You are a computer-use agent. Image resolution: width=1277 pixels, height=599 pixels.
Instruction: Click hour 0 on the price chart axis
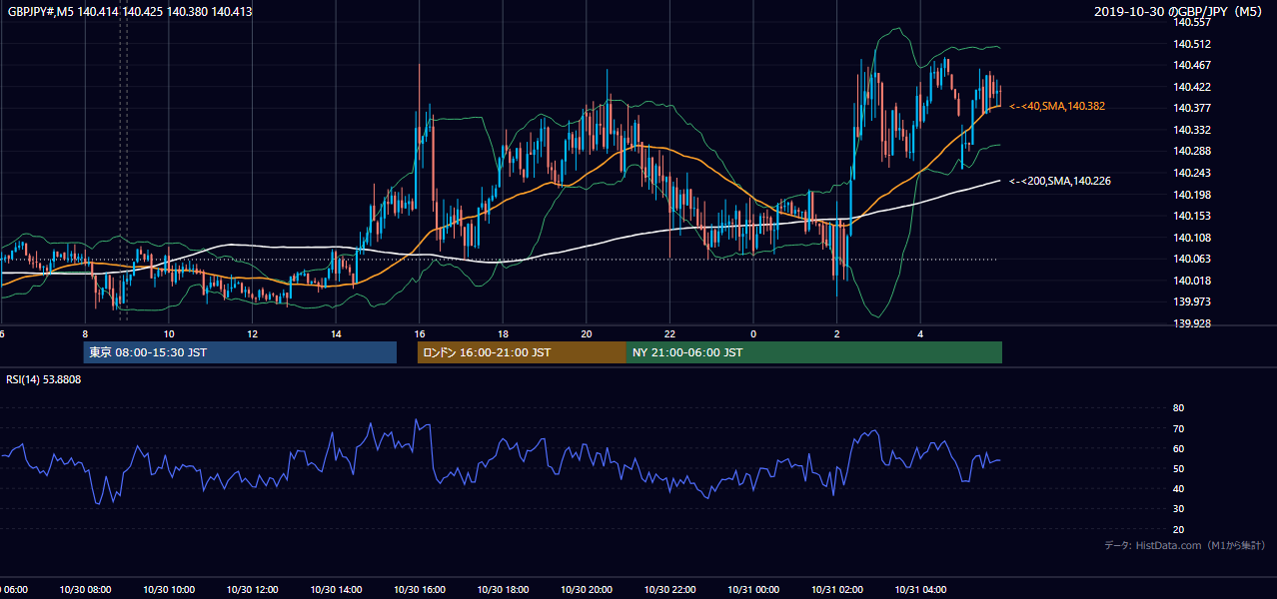coord(753,333)
